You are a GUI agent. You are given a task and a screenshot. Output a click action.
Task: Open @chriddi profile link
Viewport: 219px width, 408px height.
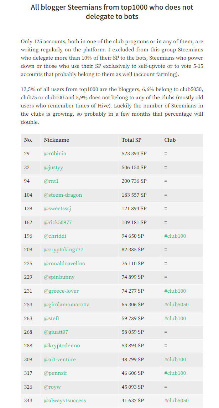[x=55, y=236]
